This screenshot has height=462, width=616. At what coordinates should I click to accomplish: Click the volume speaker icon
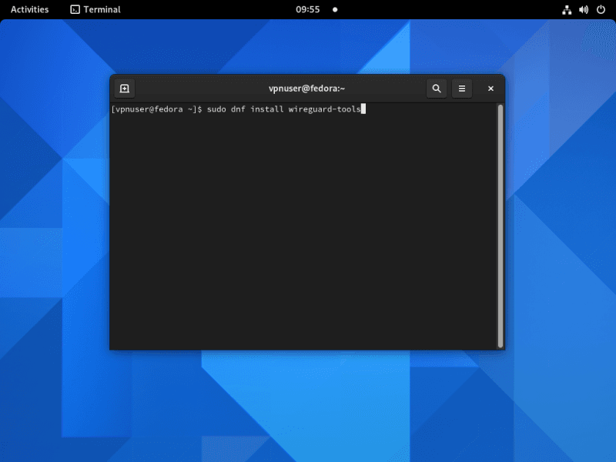click(584, 10)
